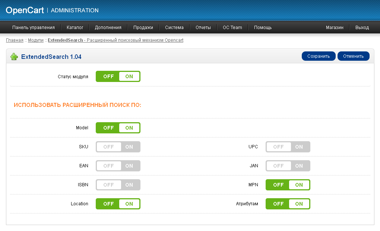Toggle the Model search switch
Viewport: 380px width, 231px height.
coord(118,128)
